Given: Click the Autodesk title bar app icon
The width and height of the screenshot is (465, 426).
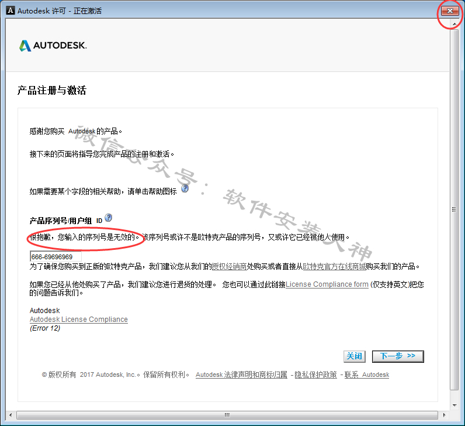Looking at the screenshot, I should (x=11, y=11).
